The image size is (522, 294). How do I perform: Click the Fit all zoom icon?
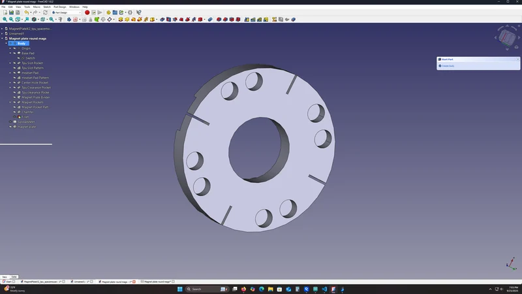click(5, 20)
